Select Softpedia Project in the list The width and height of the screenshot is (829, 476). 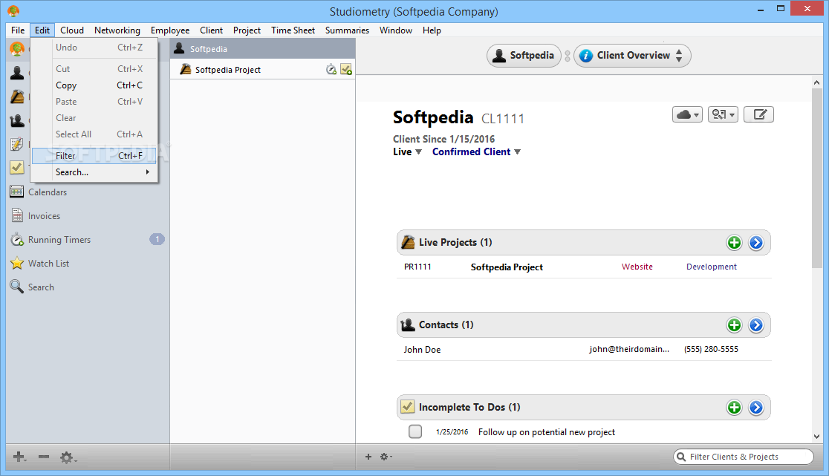point(263,69)
